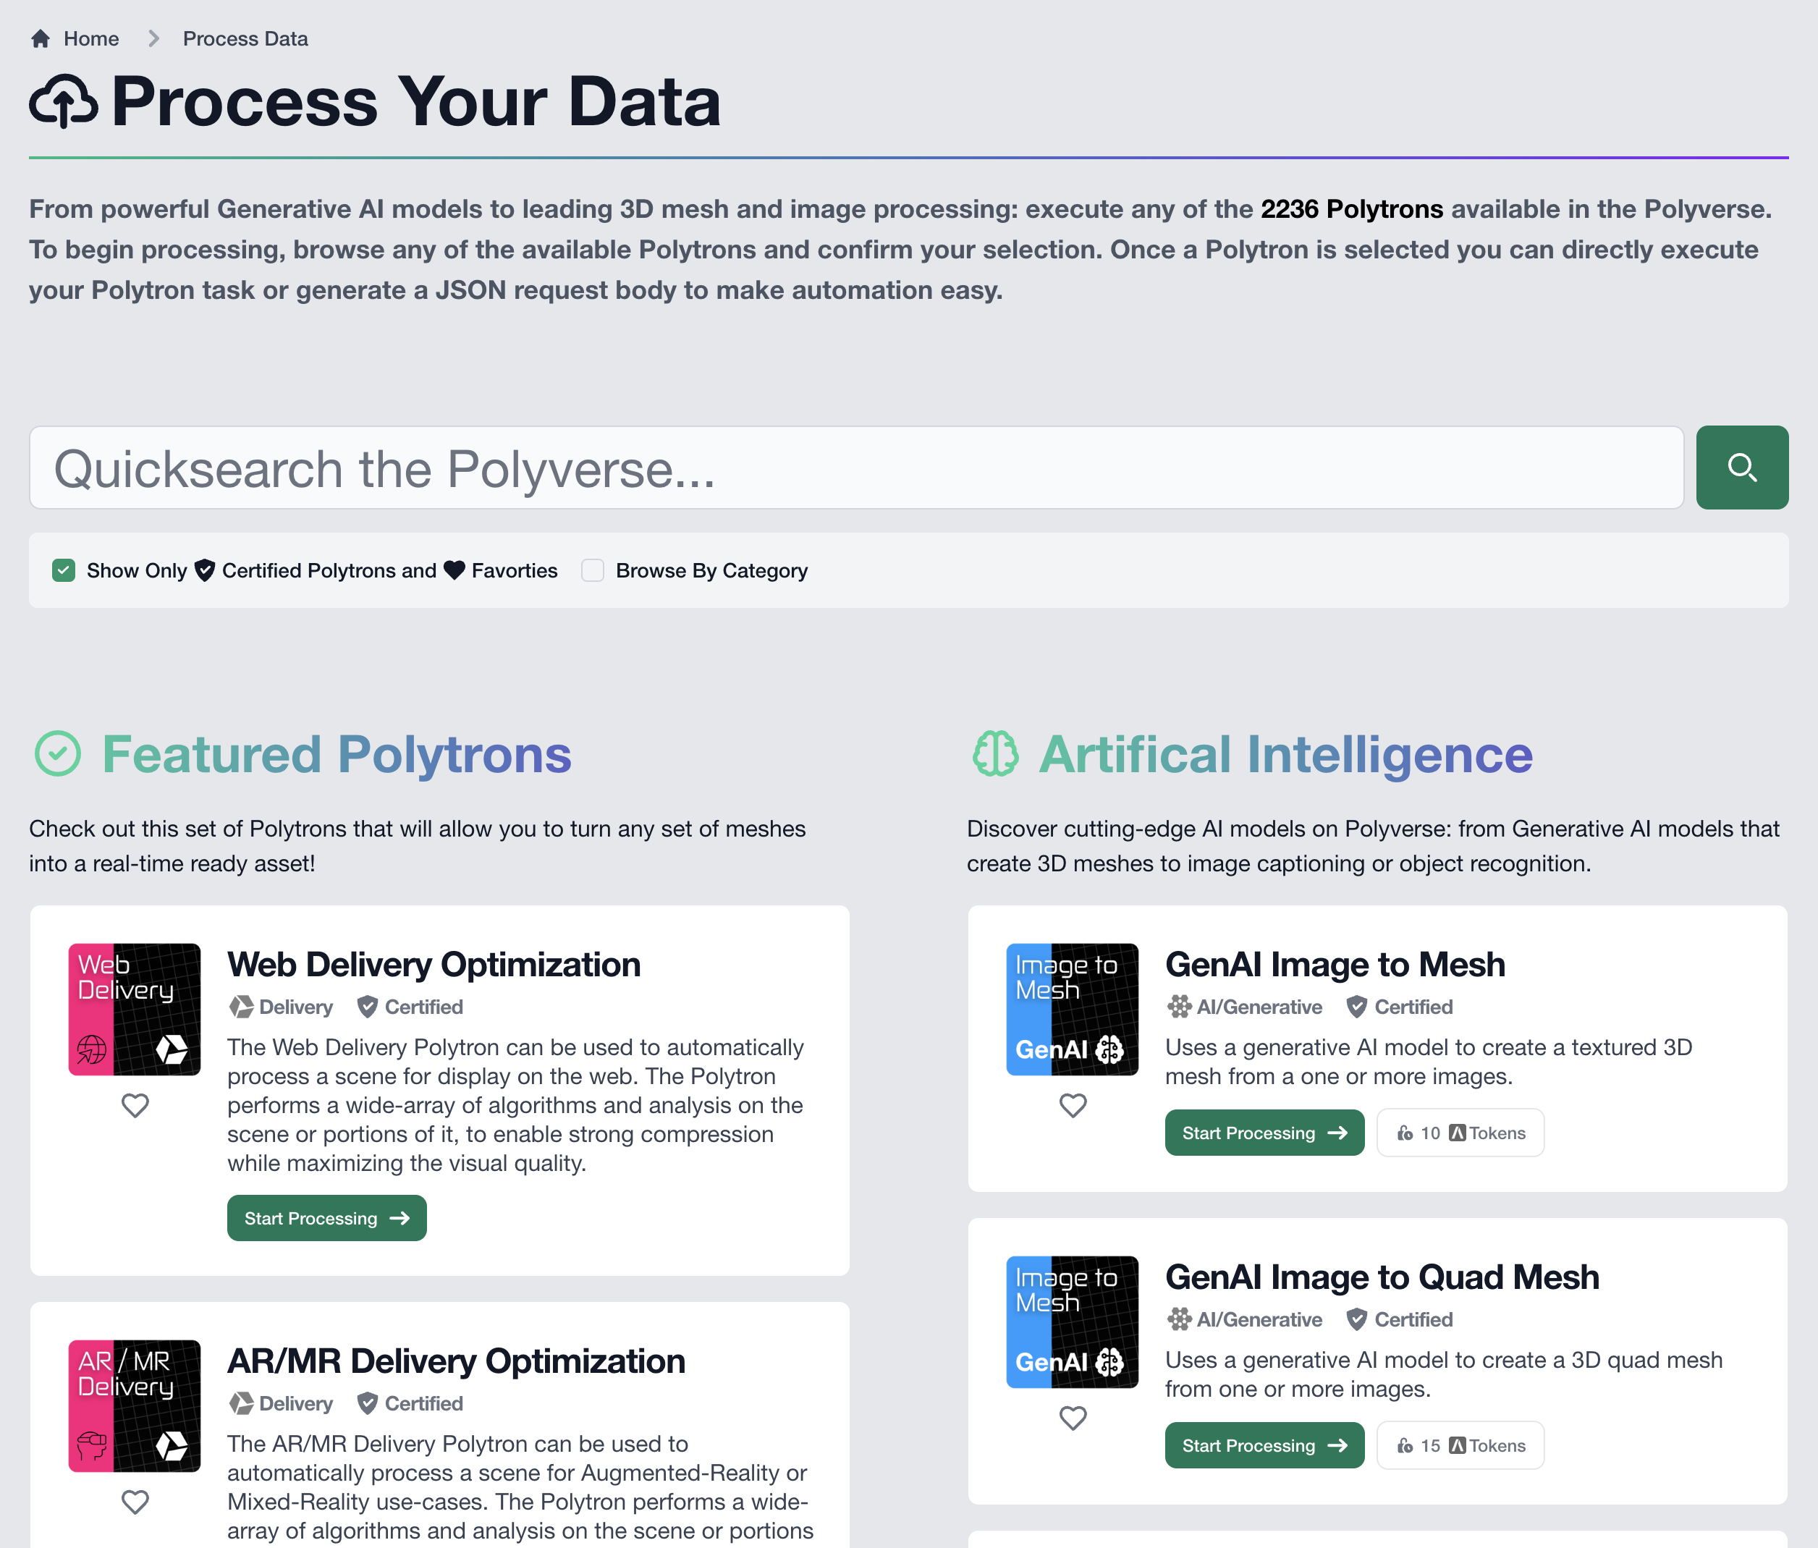Start Processing the Web Delivery Optimization Polytron
The width and height of the screenshot is (1818, 1548).
pos(326,1217)
